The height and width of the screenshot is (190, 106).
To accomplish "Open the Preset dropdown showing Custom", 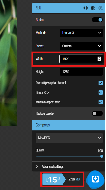I will (x=81, y=46).
